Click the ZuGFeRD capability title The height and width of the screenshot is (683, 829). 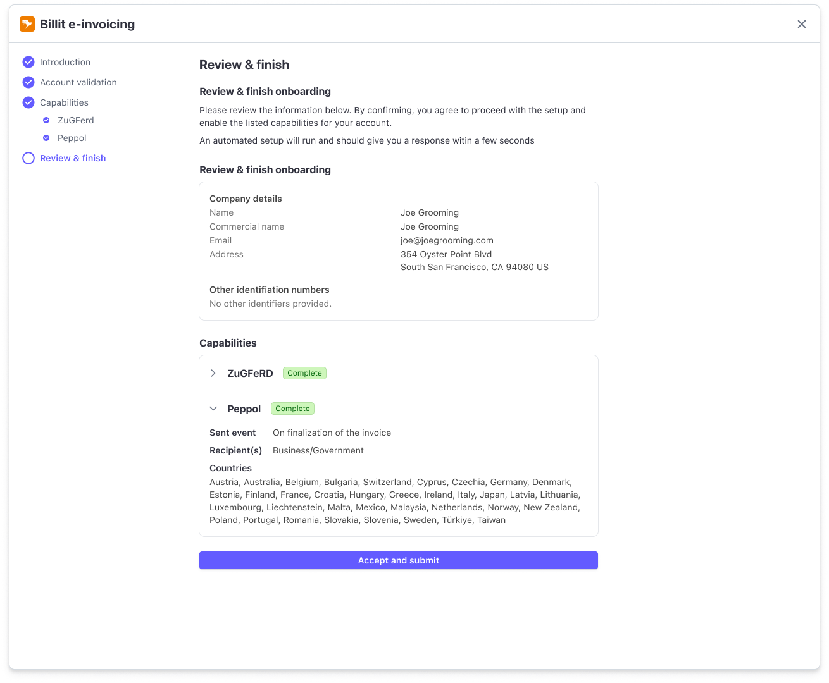pyautogui.click(x=250, y=373)
